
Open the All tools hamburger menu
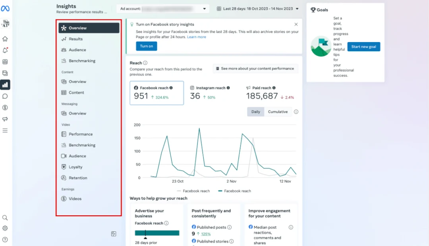(5, 130)
